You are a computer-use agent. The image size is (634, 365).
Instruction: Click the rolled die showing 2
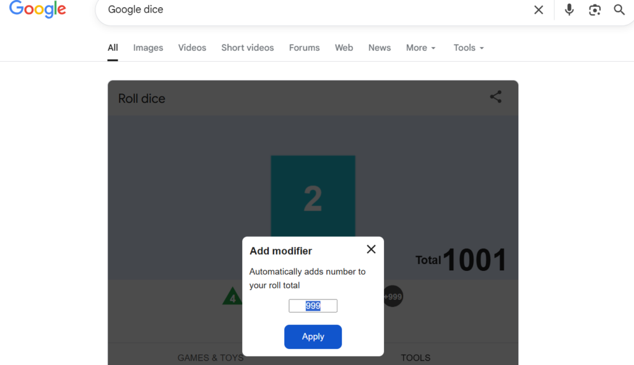(x=313, y=198)
